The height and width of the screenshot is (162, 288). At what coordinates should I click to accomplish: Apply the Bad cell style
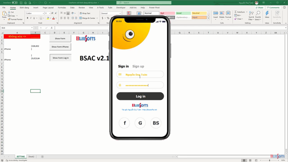(x=167, y=13)
